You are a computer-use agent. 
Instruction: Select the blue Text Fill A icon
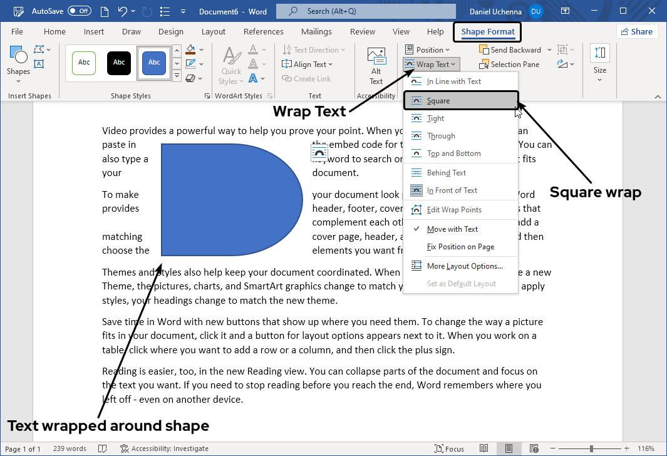pos(252,78)
